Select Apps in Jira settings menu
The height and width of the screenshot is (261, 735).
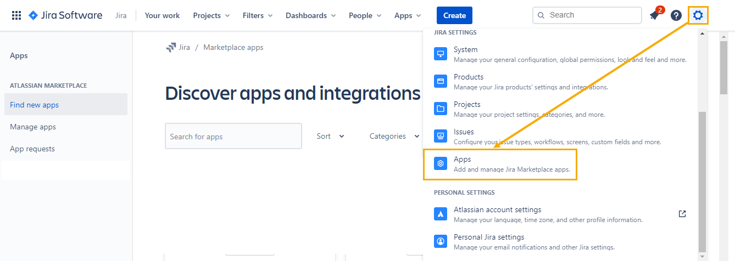coord(499,164)
